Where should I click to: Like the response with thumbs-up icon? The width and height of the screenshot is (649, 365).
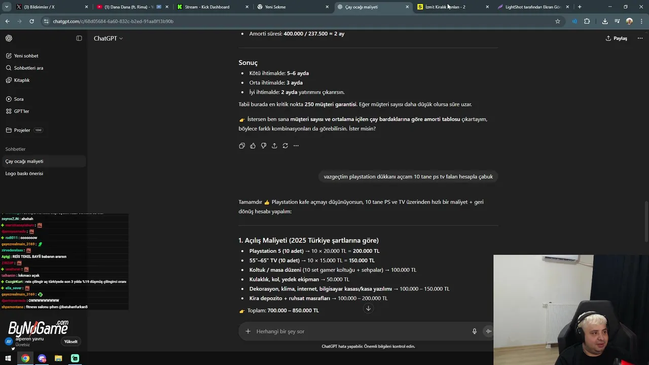[x=253, y=145]
